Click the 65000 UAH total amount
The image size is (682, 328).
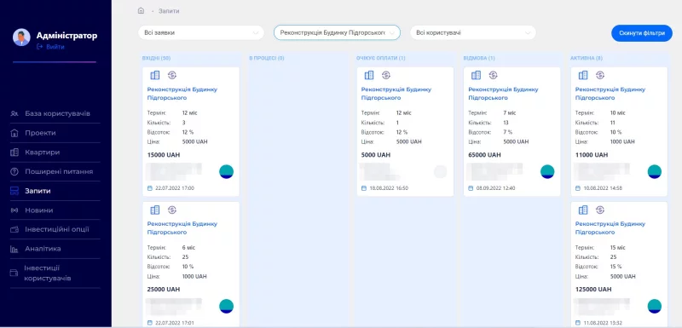click(x=484, y=155)
